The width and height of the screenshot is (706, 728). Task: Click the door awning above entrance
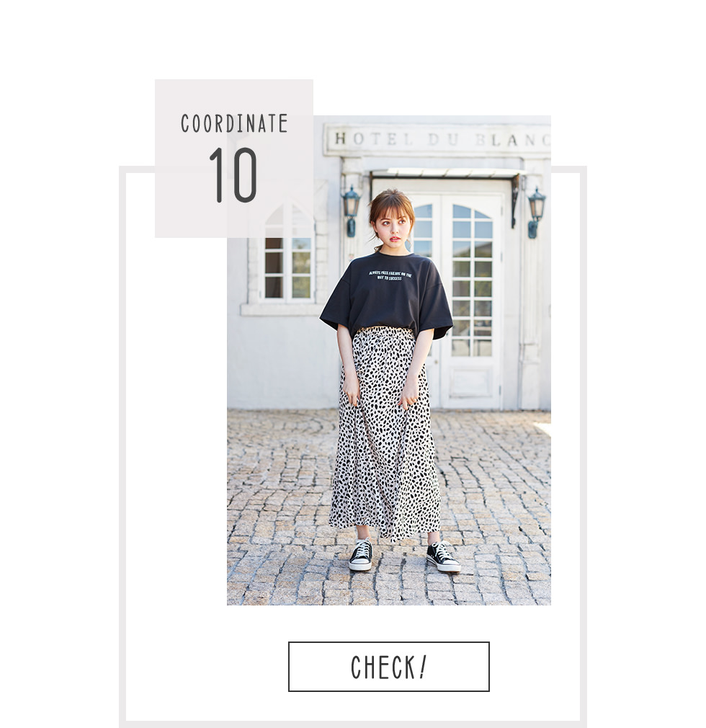click(444, 173)
